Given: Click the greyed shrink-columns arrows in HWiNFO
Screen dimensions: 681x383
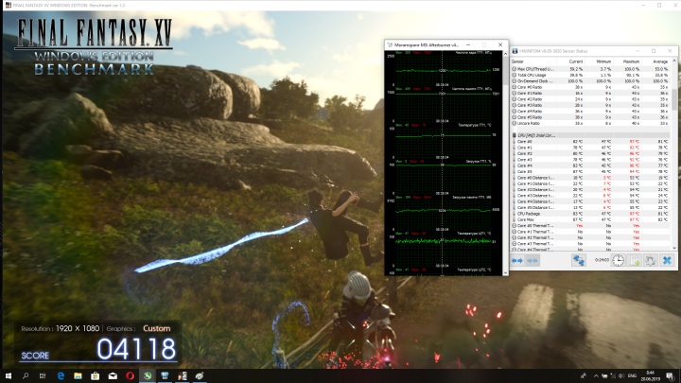Looking at the screenshot, I should [x=533, y=260].
